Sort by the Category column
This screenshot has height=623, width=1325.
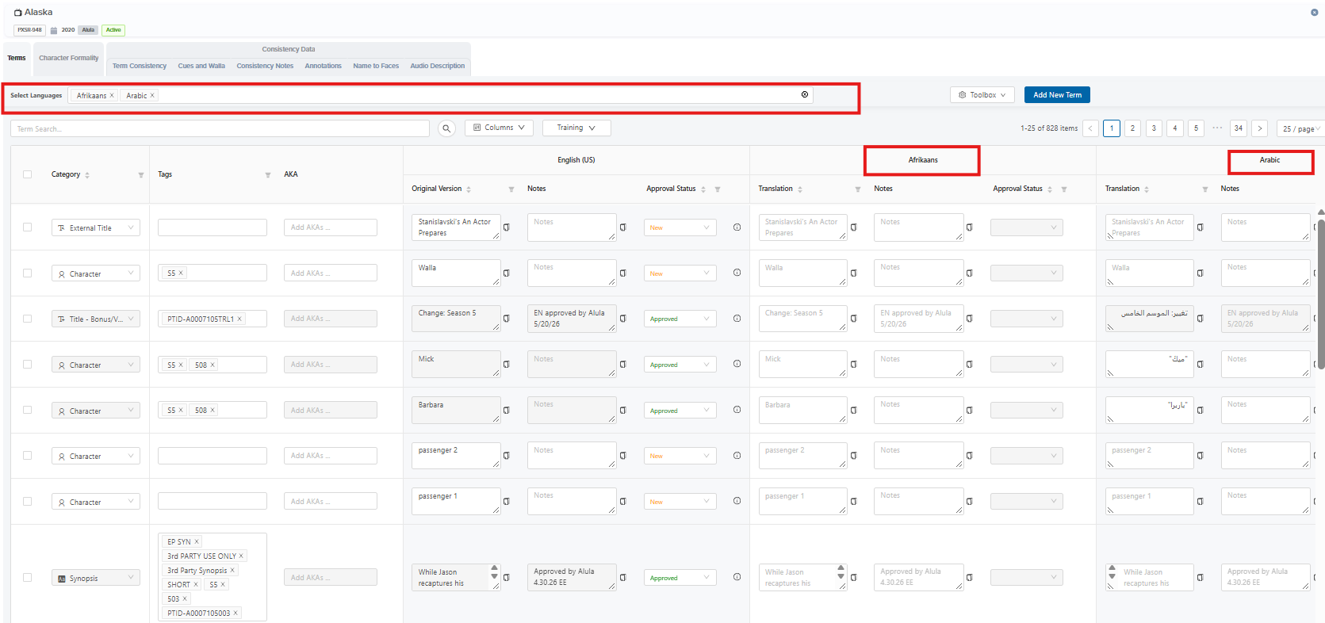pyautogui.click(x=87, y=175)
